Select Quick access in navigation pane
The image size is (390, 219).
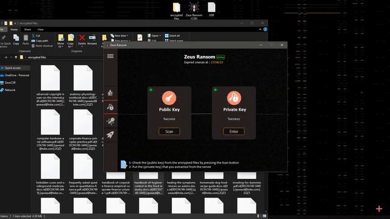point(15,68)
